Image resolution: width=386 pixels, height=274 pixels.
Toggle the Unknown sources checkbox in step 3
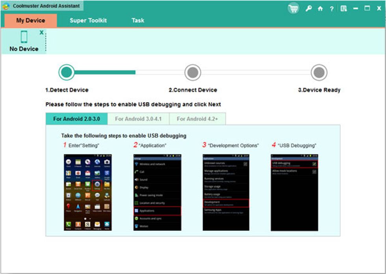[x=245, y=164]
